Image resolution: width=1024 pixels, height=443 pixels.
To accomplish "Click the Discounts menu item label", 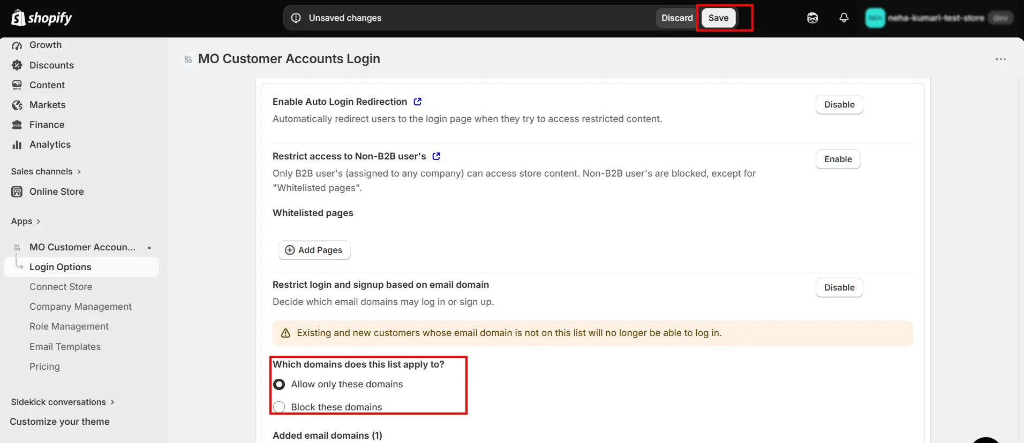I will [x=51, y=65].
